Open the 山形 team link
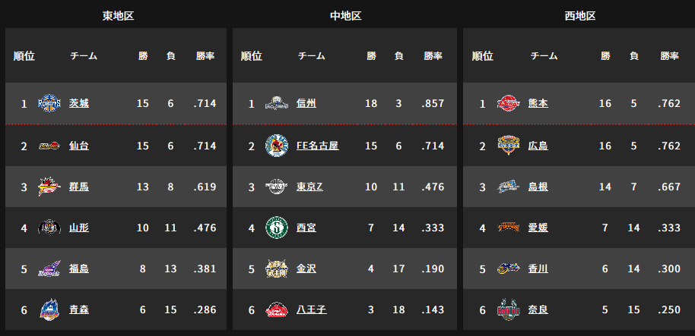Image resolution: width=695 pixels, height=336 pixels. [x=79, y=227]
